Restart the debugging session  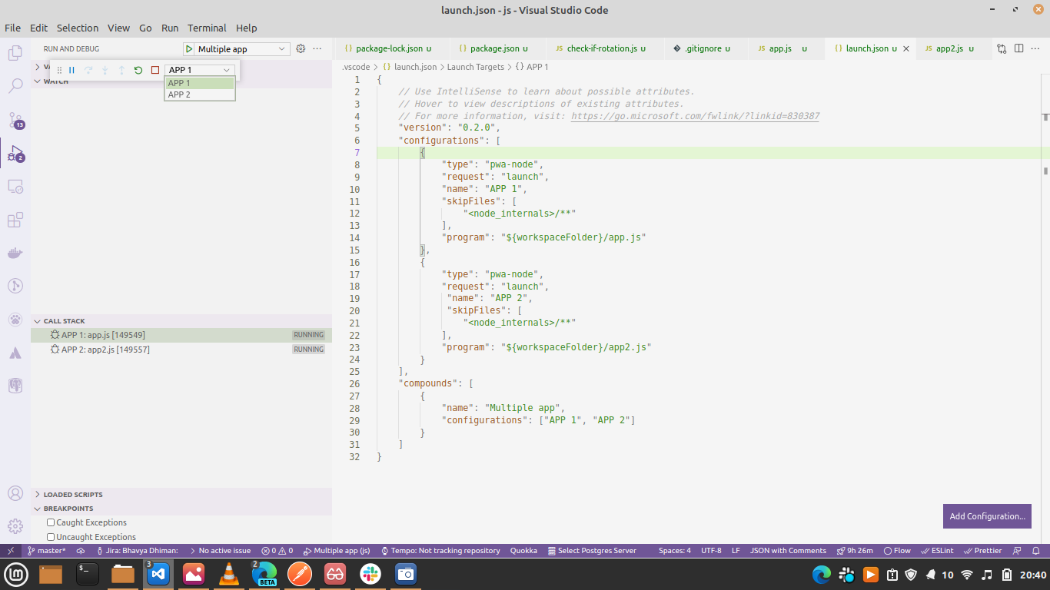[138, 70]
